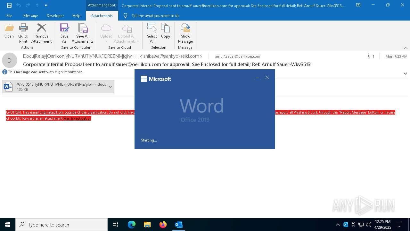This screenshot has width=410, height=231.
Task: Click sender avatar D circle
Action: (10, 60)
